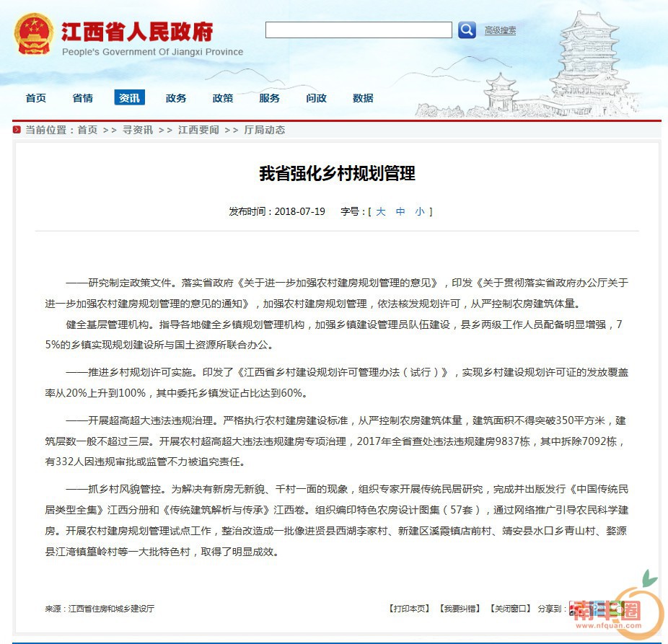Click 我要纠错 to report an error
The width and height of the screenshot is (668, 644).
click(x=460, y=609)
